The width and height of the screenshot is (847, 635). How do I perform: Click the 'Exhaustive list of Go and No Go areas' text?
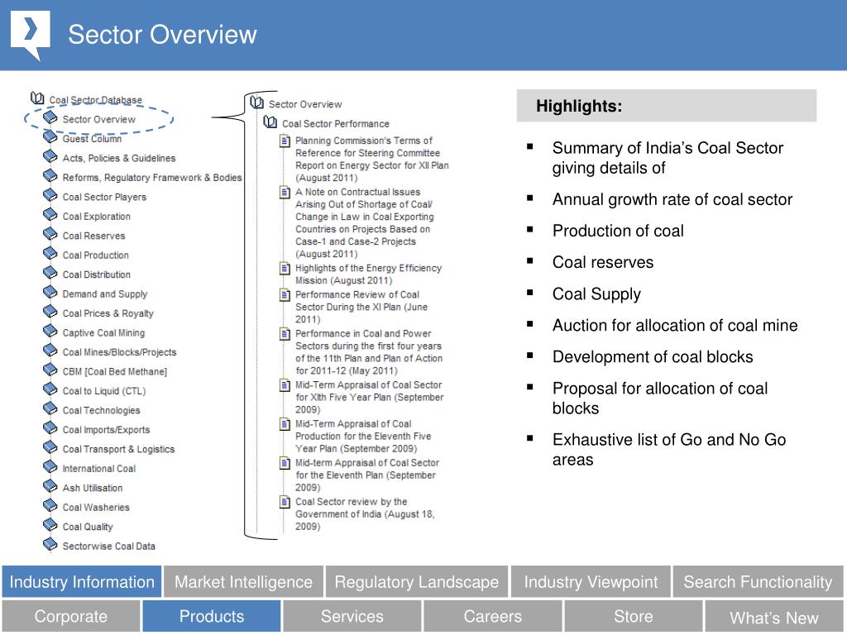[x=668, y=449]
